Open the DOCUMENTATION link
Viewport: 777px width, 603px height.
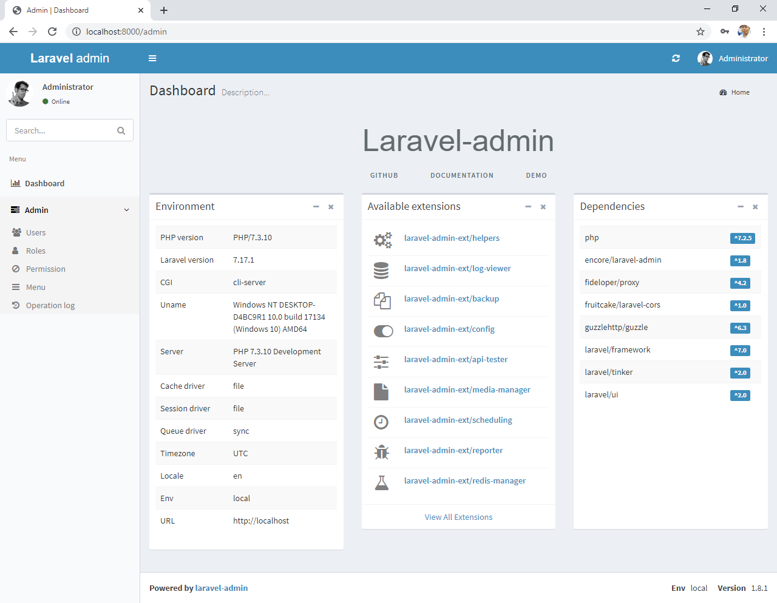[x=462, y=175]
